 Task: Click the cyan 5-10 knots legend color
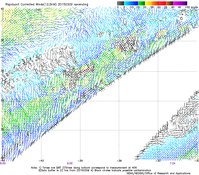click(127, 3)
